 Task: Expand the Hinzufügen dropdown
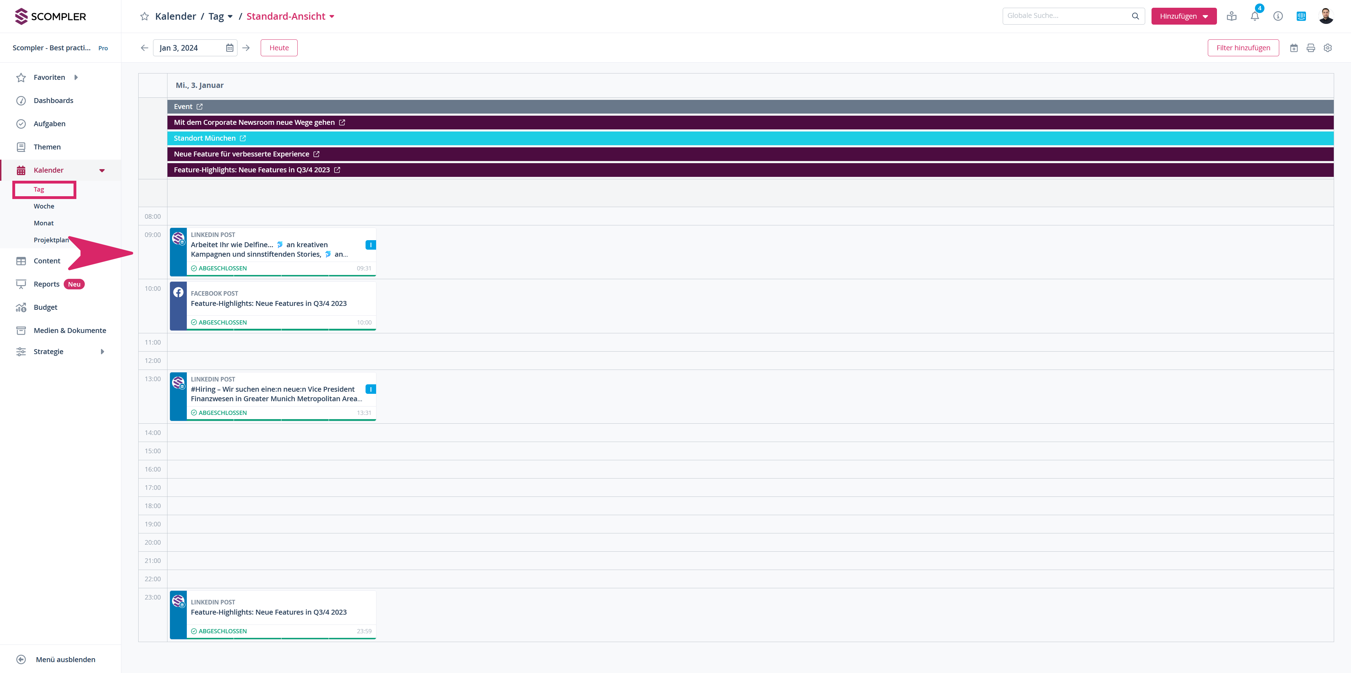[x=1183, y=16]
